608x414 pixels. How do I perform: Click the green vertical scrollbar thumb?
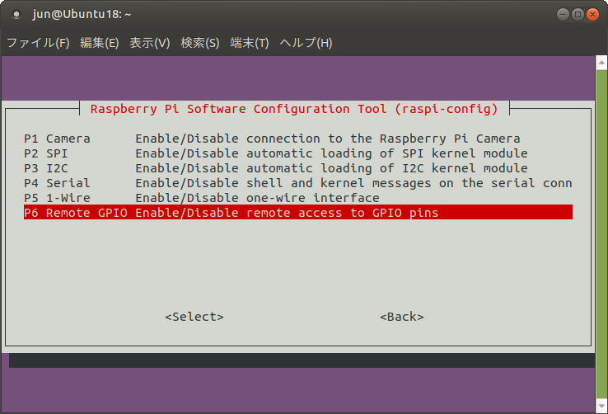tap(601, 234)
